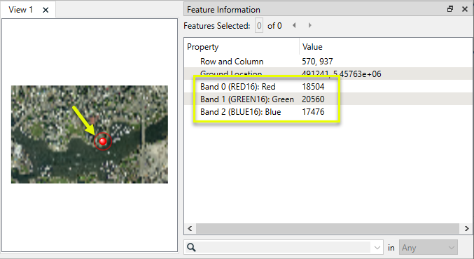Select the Row and Column row
Screen dimensions: 474x259
pos(328,62)
